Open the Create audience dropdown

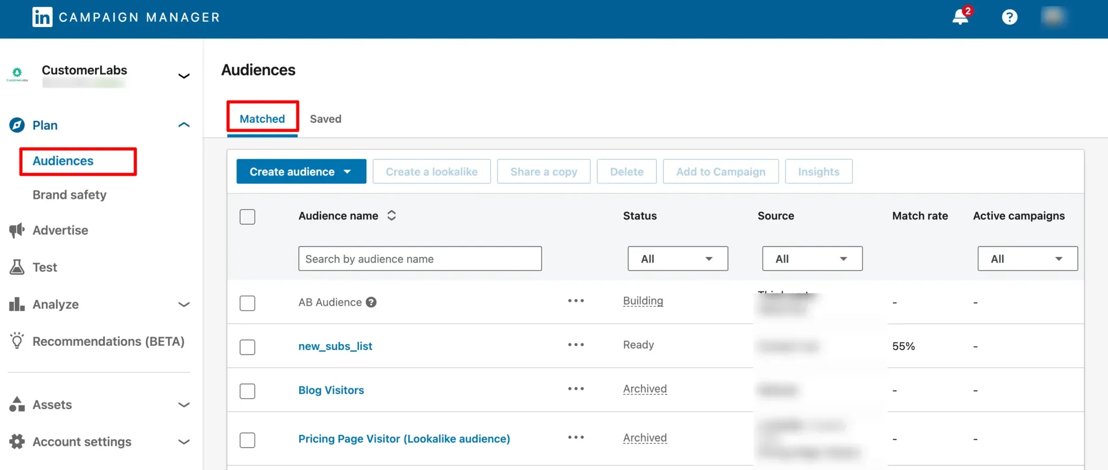coord(301,171)
